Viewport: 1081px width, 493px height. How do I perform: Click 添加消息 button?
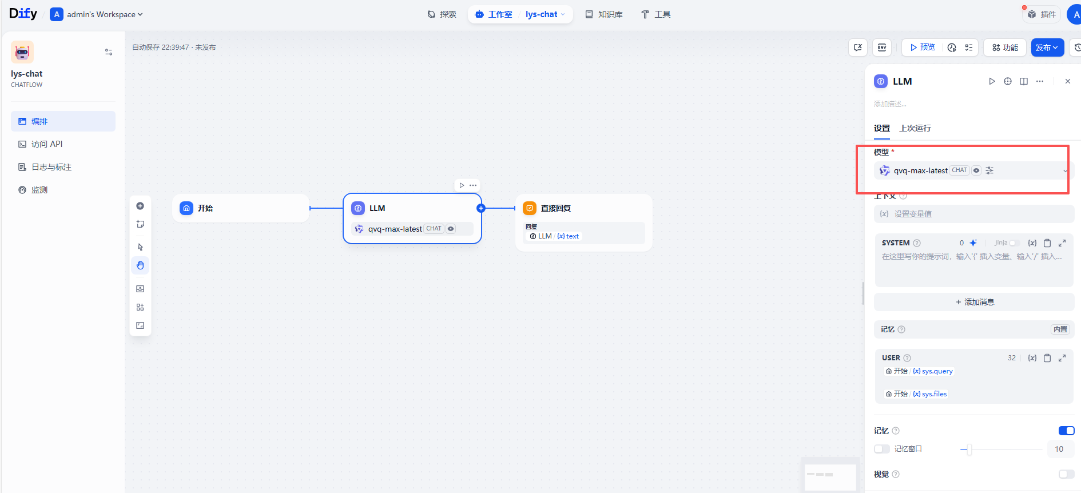tap(974, 302)
